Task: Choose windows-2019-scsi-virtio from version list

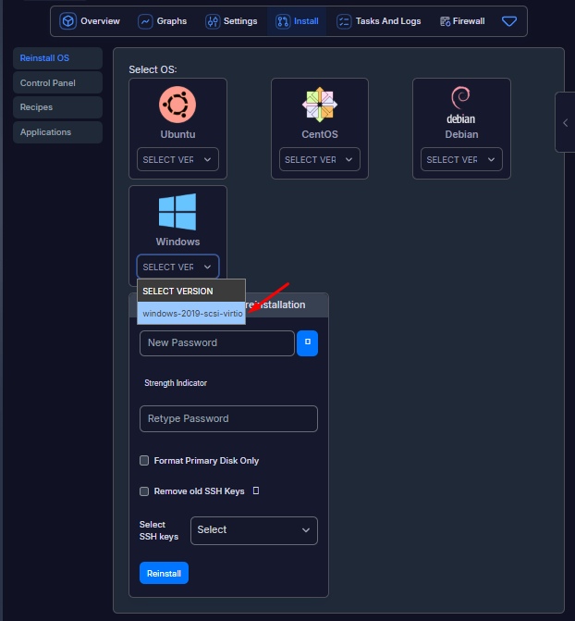Action: [192, 314]
